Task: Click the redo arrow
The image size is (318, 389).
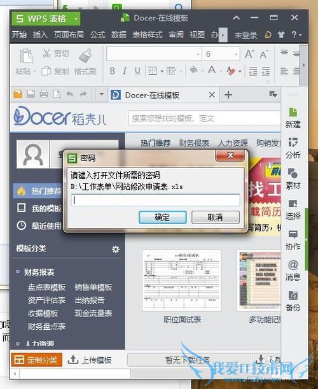Action: point(83,94)
